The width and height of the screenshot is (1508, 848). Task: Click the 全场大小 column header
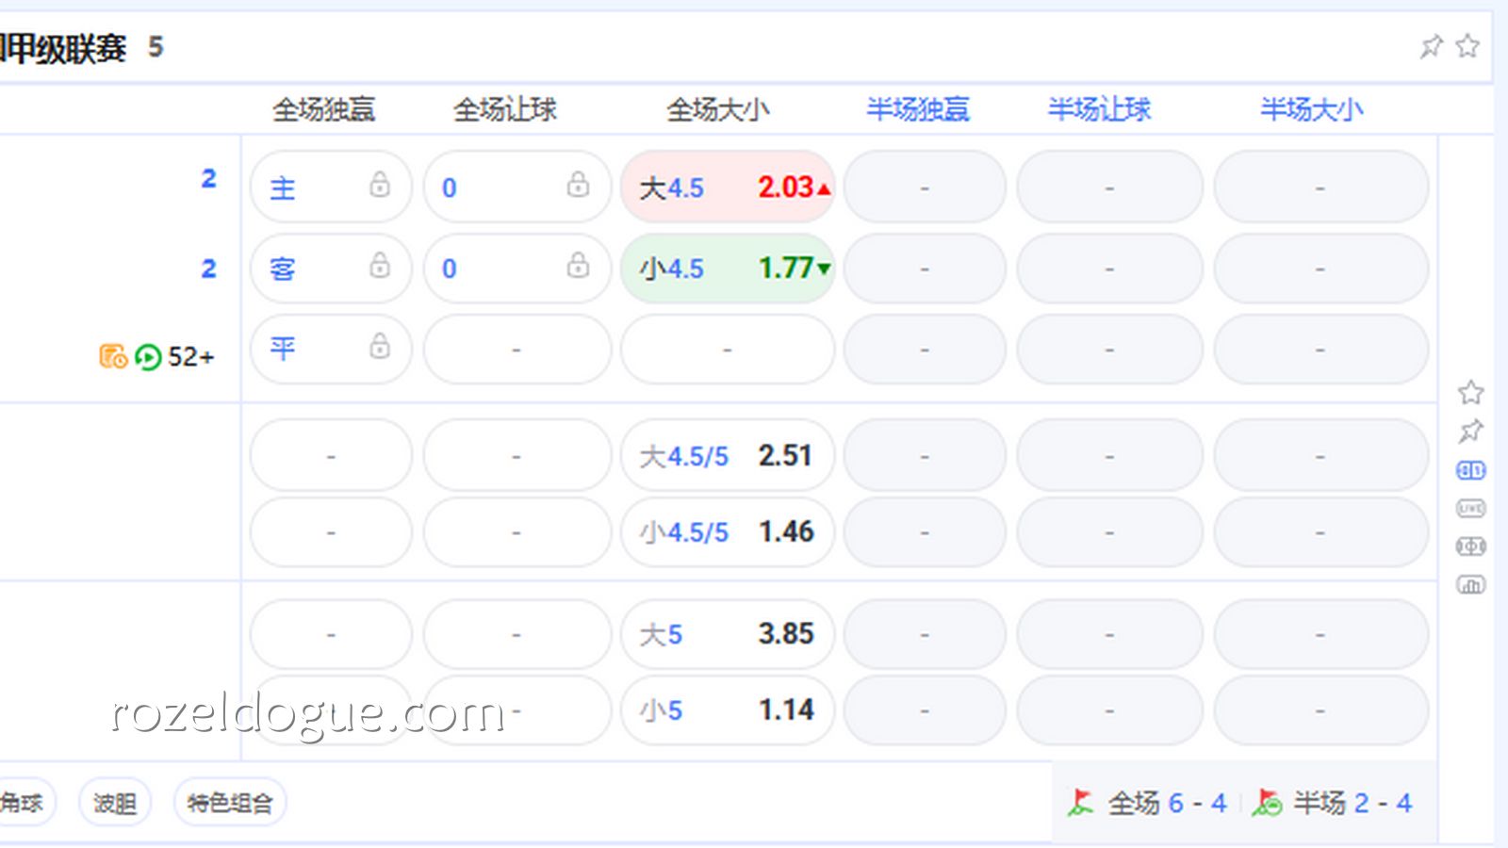[718, 109]
